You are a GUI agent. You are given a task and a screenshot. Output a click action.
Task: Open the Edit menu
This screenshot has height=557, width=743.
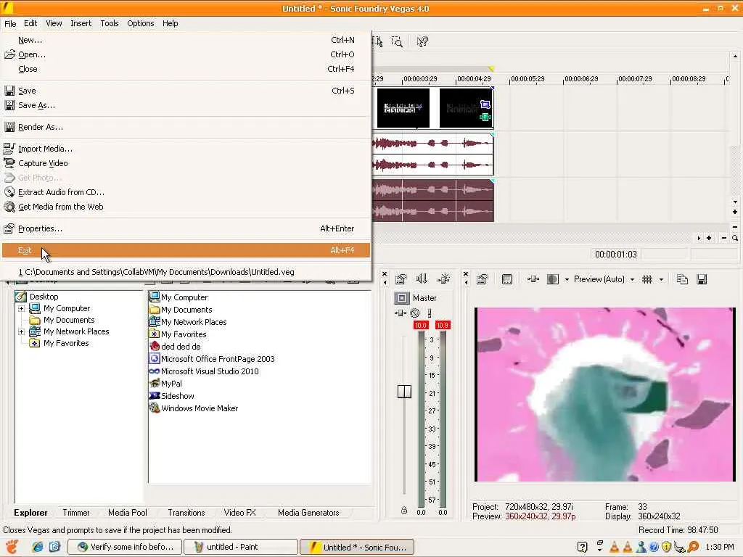click(30, 23)
